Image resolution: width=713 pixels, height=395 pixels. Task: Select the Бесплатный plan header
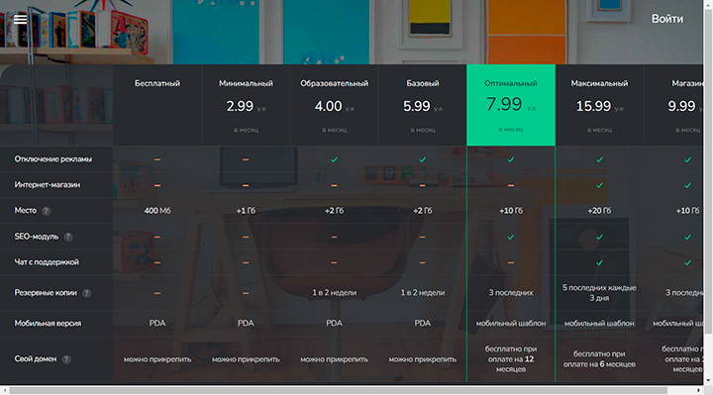[157, 105]
